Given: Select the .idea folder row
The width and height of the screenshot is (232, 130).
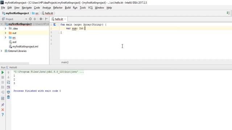Looking at the screenshot, I should click(25, 29).
